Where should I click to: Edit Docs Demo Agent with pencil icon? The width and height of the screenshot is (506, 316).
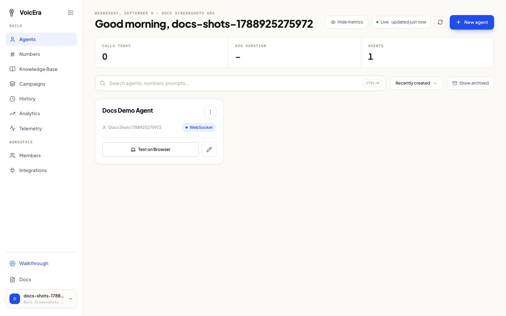coord(209,150)
